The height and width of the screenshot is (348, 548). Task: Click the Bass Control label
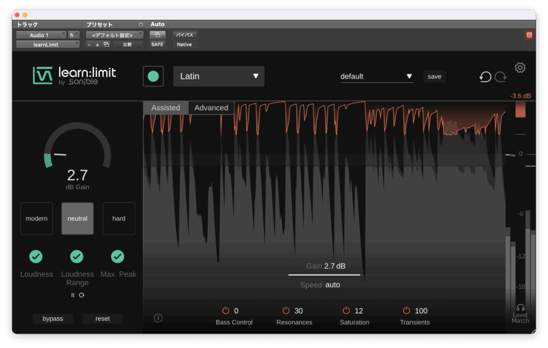click(234, 322)
